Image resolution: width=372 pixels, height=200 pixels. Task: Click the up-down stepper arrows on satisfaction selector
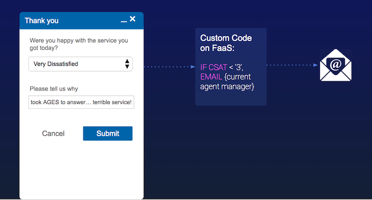[x=127, y=64]
